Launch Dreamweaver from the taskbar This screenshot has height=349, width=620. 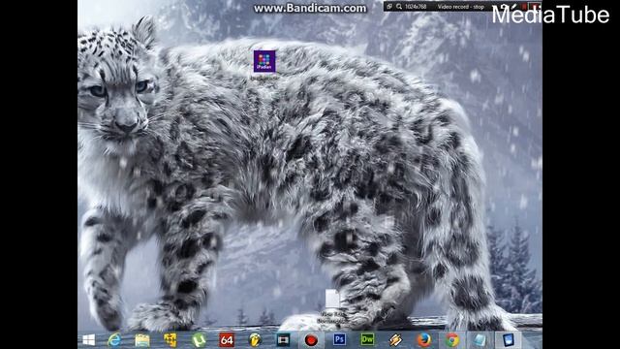[x=367, y=339]
